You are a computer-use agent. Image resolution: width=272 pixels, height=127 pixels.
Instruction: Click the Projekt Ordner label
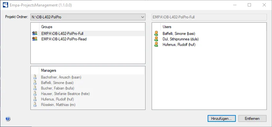point(16,17)
